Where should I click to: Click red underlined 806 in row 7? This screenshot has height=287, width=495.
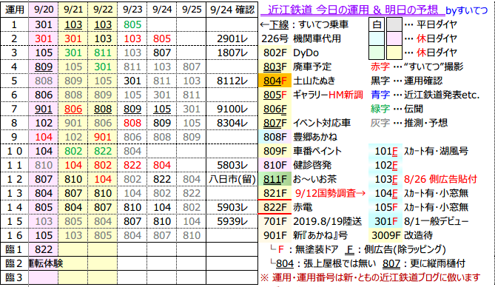click(73, 109)
